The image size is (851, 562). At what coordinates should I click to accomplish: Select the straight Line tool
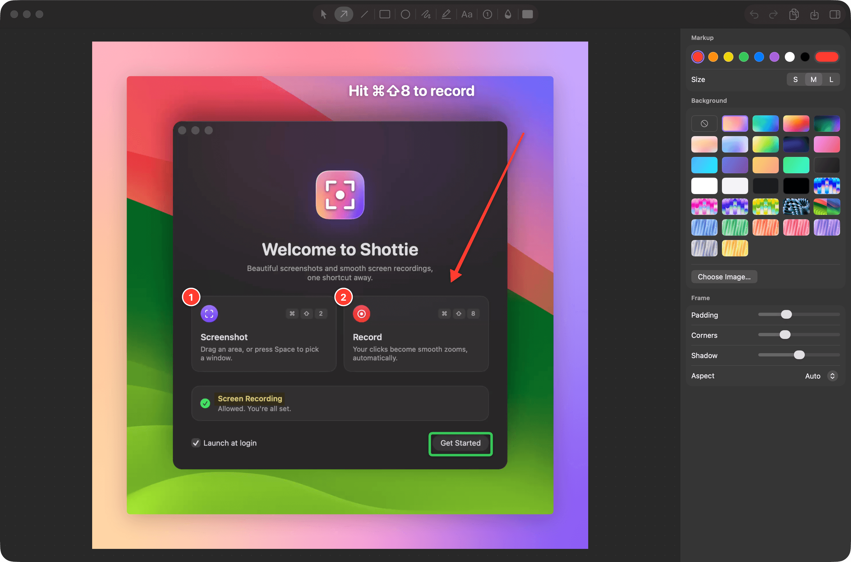point(364,14)
